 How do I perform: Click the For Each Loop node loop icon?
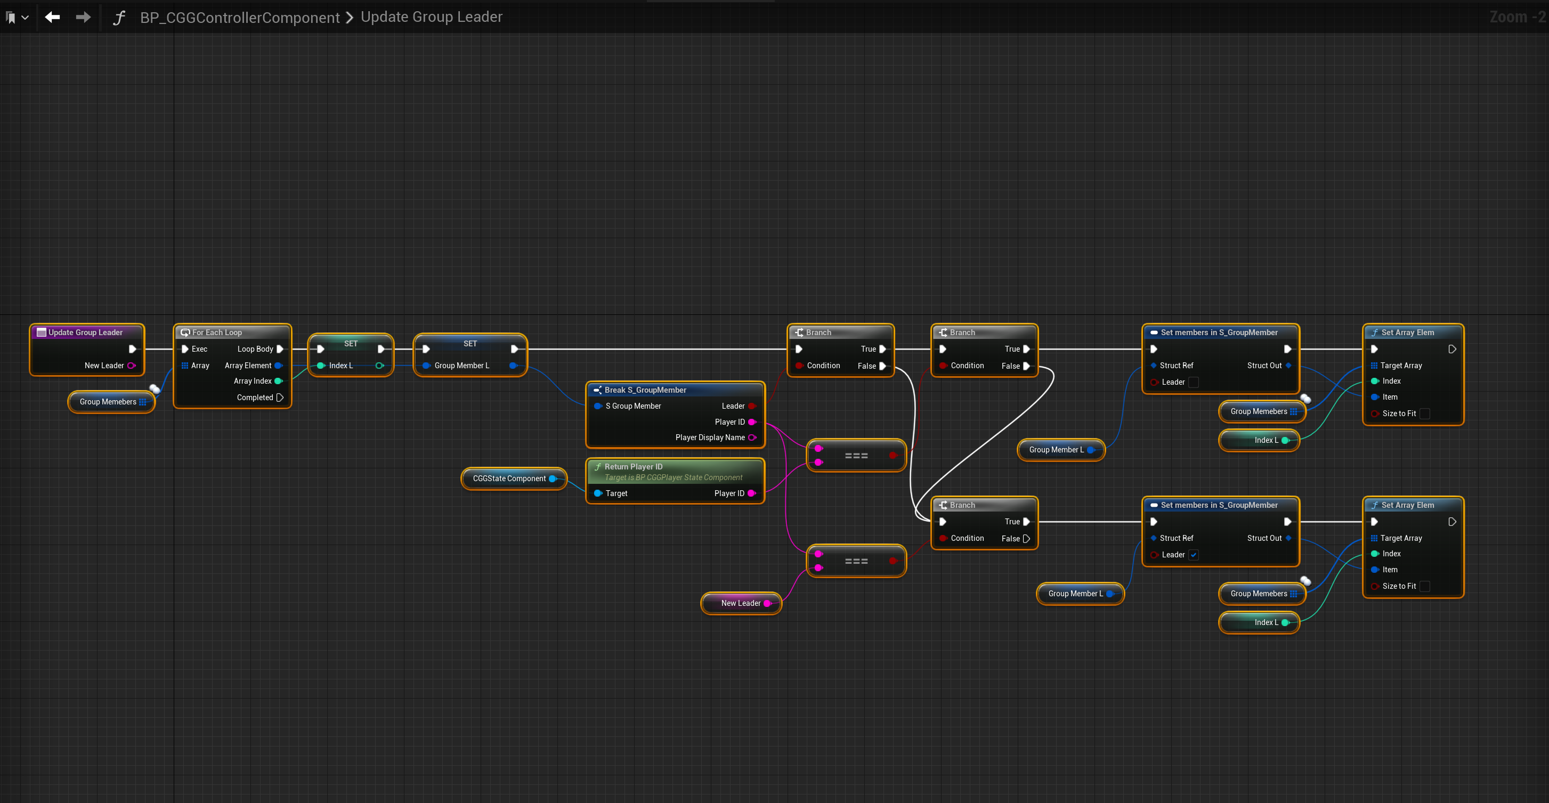pos(185,332)
